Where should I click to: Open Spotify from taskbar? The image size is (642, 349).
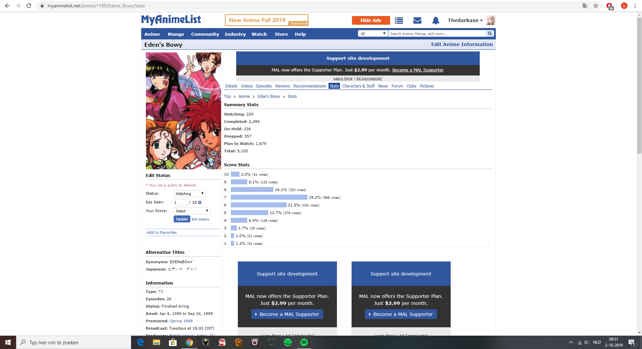[304, 342]
